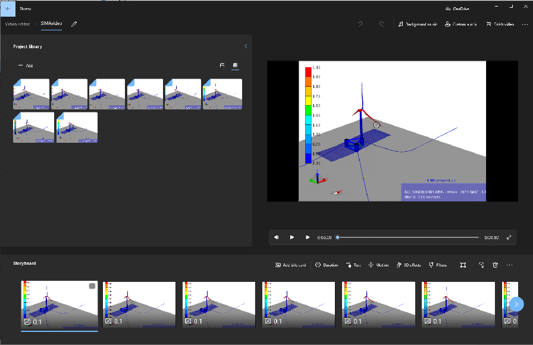Open the storyboard more options menu
This screenshot has width=533, height=345.
509,265
